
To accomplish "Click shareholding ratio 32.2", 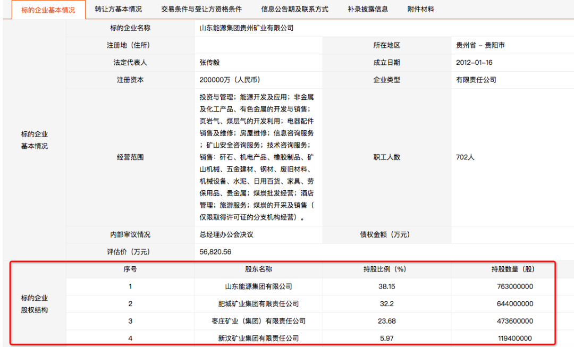I will pos(386,304).
